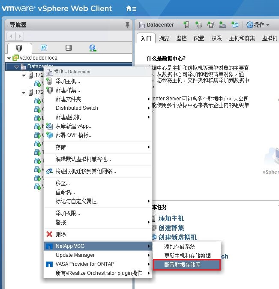The image size is (279, 289).
Task: Click the new datastore cluster toolbar icon
Action: click(x=210, y=25)
